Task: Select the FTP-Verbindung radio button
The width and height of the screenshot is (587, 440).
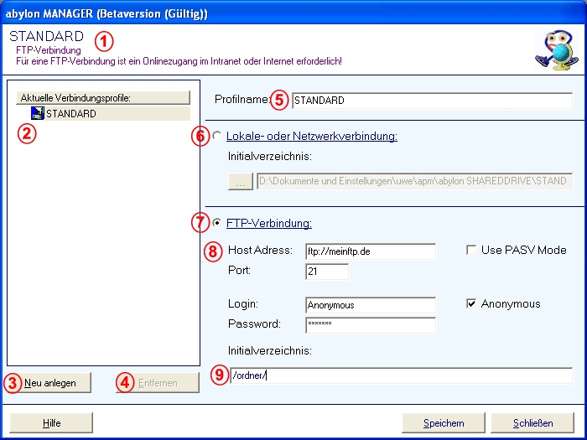Action: coord(218,224)
